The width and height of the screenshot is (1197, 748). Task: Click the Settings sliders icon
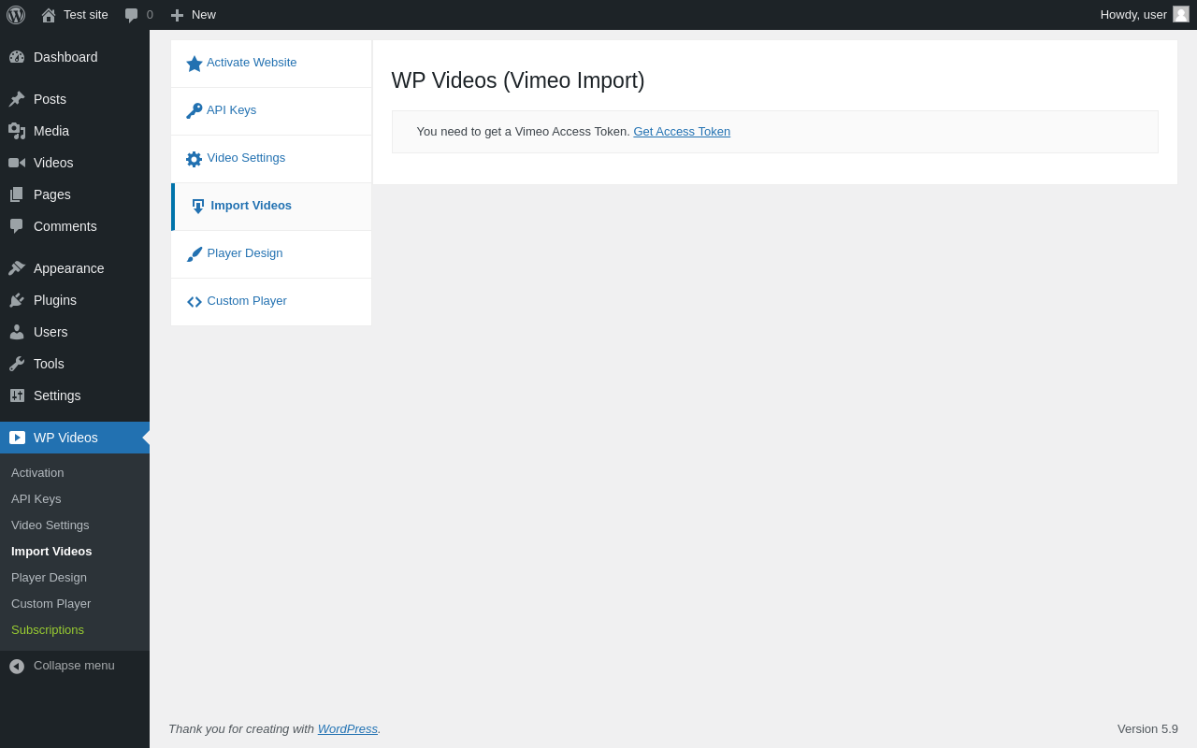pyautogui.click(x=17, y=396)
